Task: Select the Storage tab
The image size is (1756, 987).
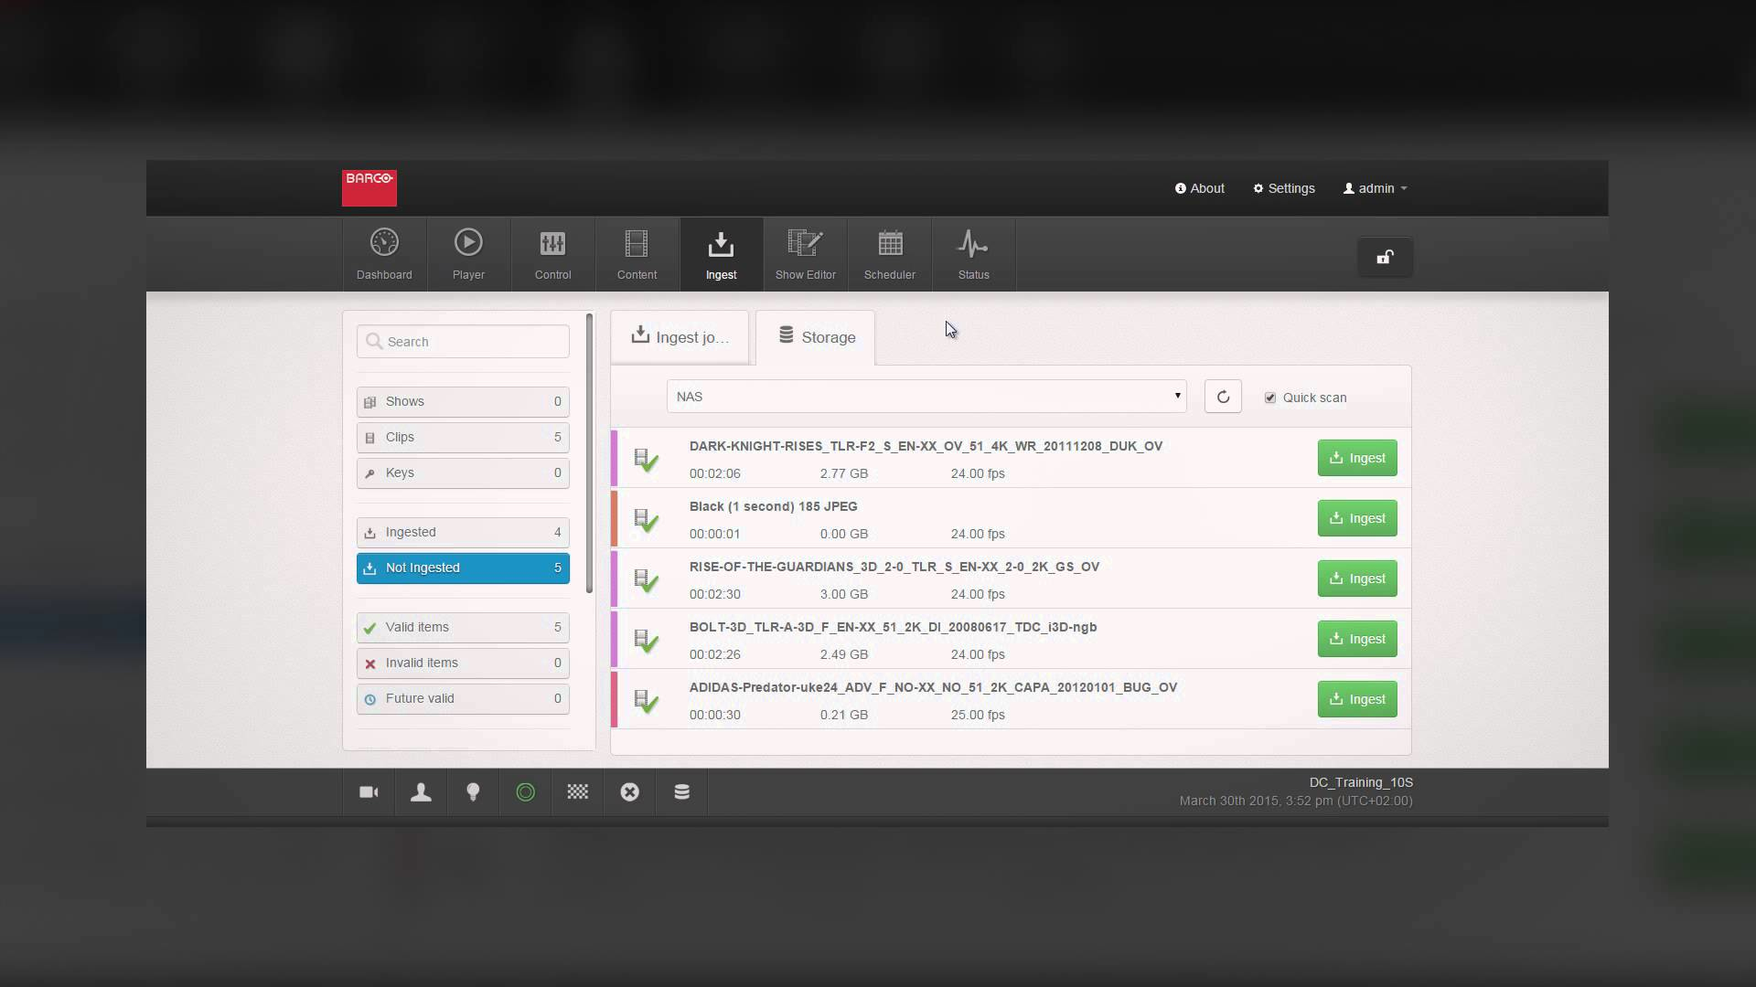Action: pos(816,337)
